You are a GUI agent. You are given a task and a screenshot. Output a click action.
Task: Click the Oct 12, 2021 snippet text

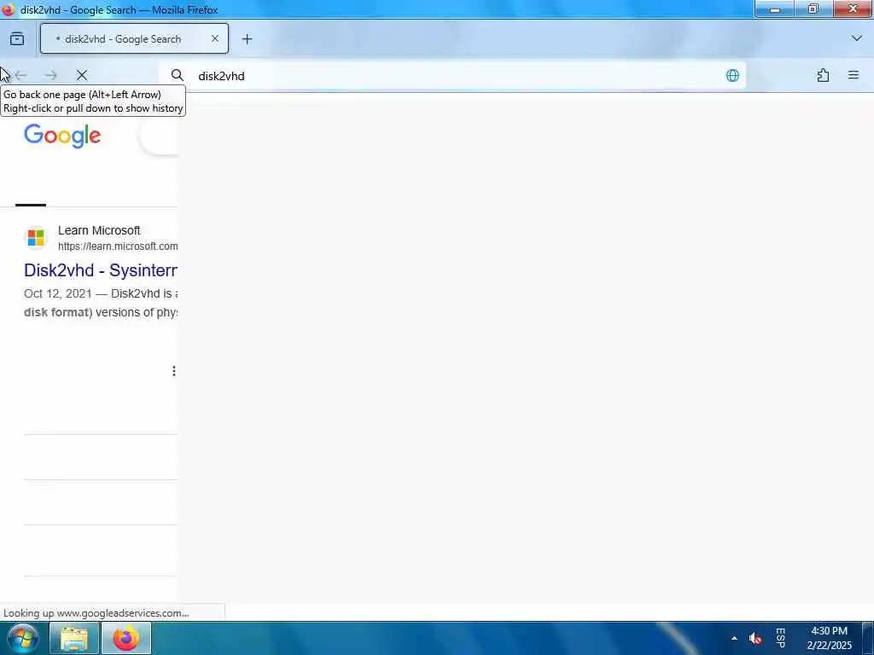57,293
